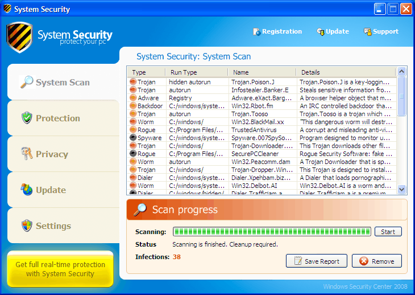Click 'Scanning is finished. Cleanup required.' status
This screenshot has width=415, height=295.
[225, 244]
